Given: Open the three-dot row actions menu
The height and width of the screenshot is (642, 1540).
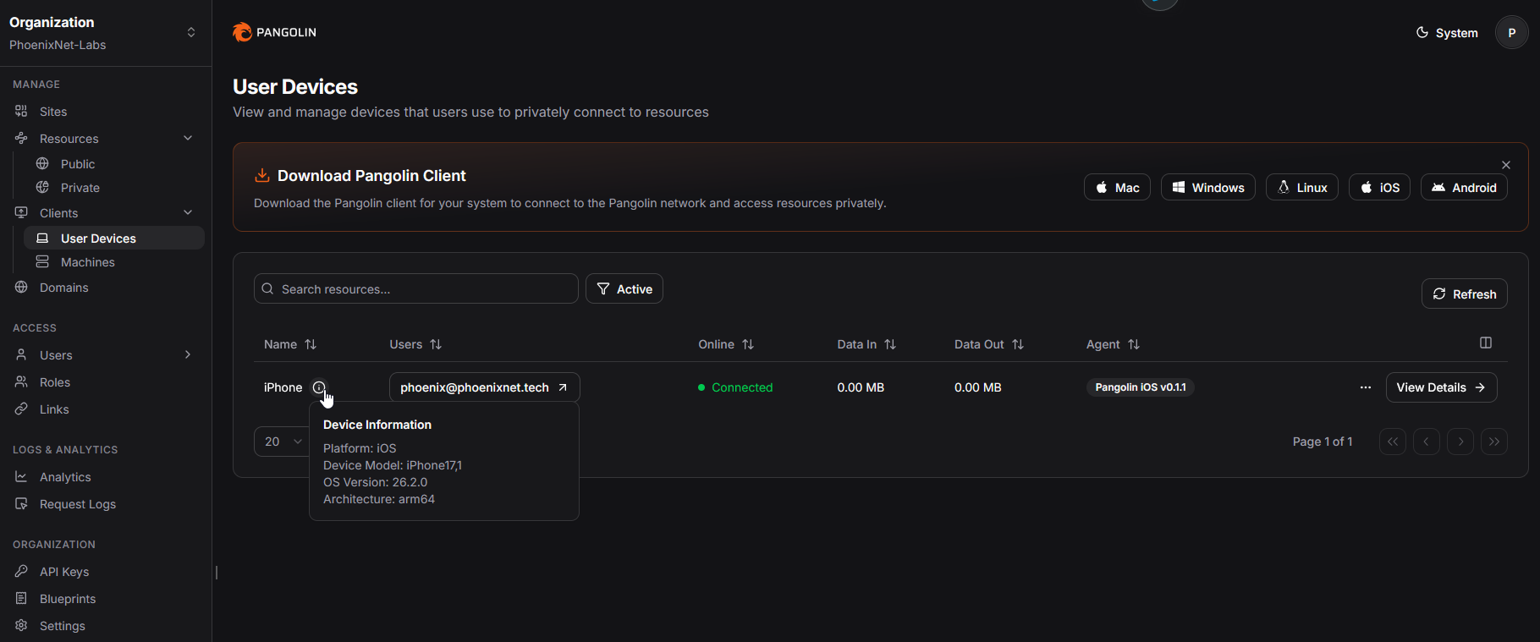Looking at the screenshot, I should pyautogui.click(x=1365, y=387).
